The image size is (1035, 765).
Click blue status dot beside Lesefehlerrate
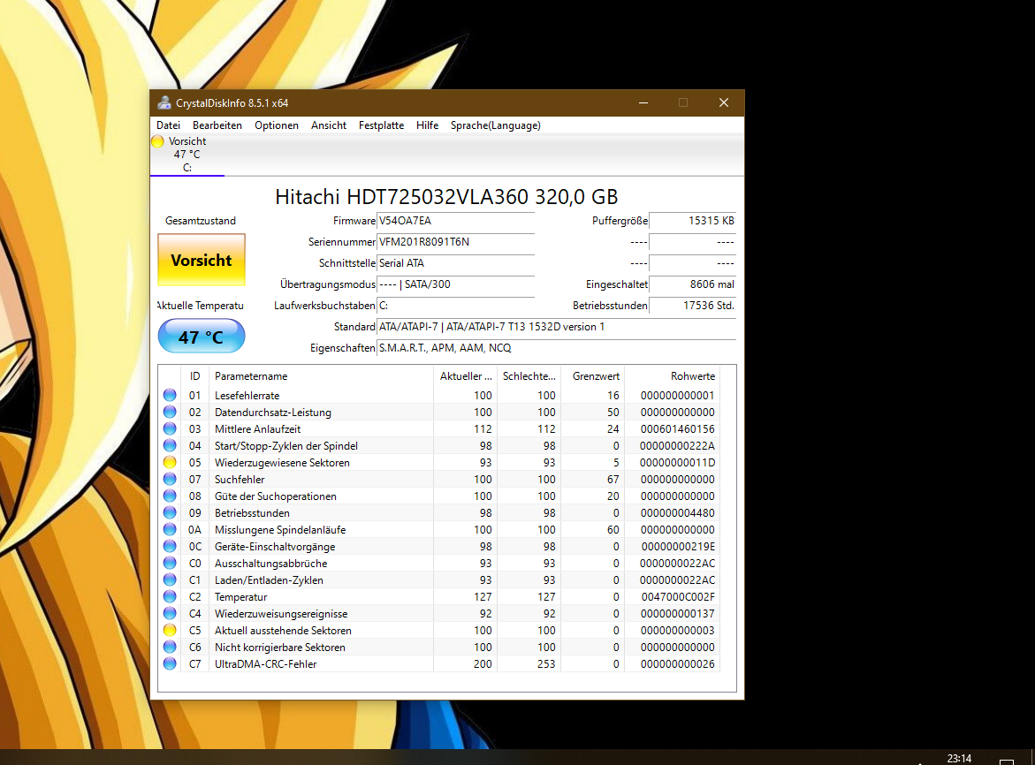pyautogui.click(x=170, y=395)
